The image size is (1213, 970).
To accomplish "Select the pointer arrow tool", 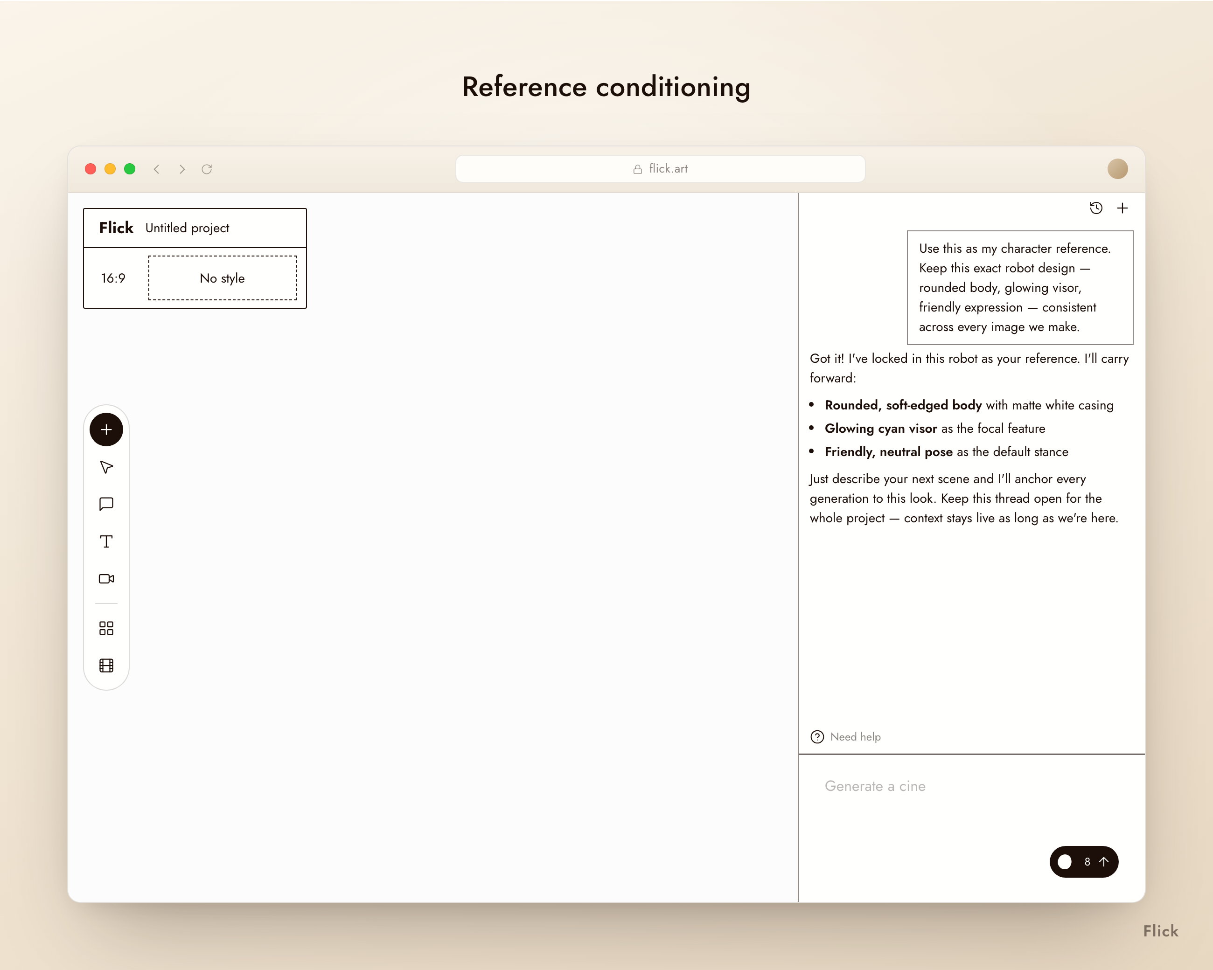I will click(x=106, y=467).
